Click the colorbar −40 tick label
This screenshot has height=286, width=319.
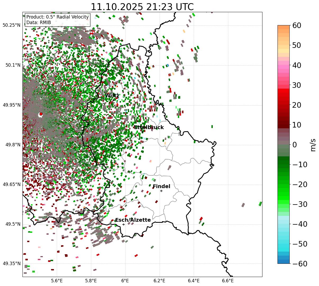300,224
